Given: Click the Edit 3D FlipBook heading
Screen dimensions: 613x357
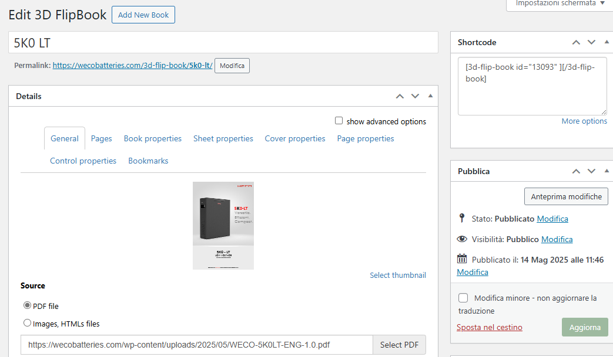Looking at the screenshot, I should point(58,15).
